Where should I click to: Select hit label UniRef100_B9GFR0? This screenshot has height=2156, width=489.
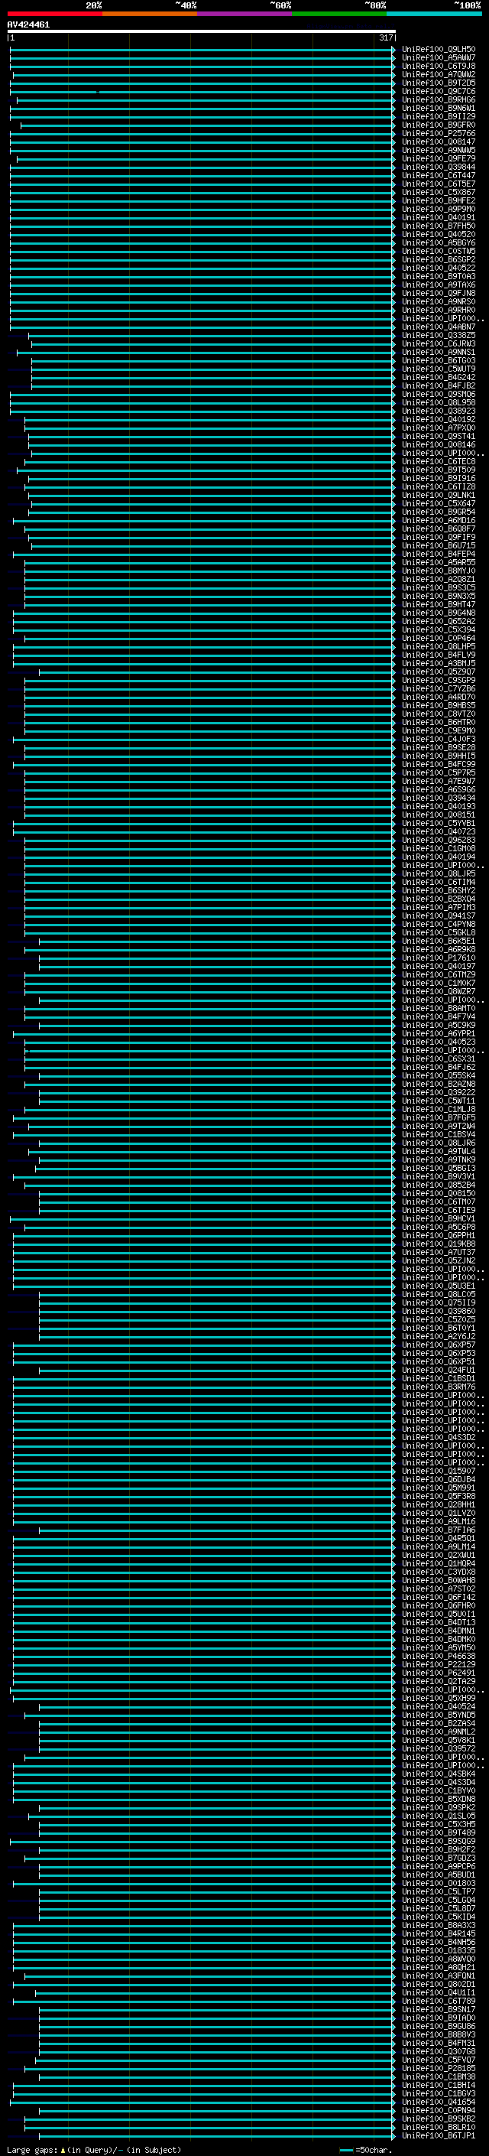pyautogui.click(x=439, y=125)
